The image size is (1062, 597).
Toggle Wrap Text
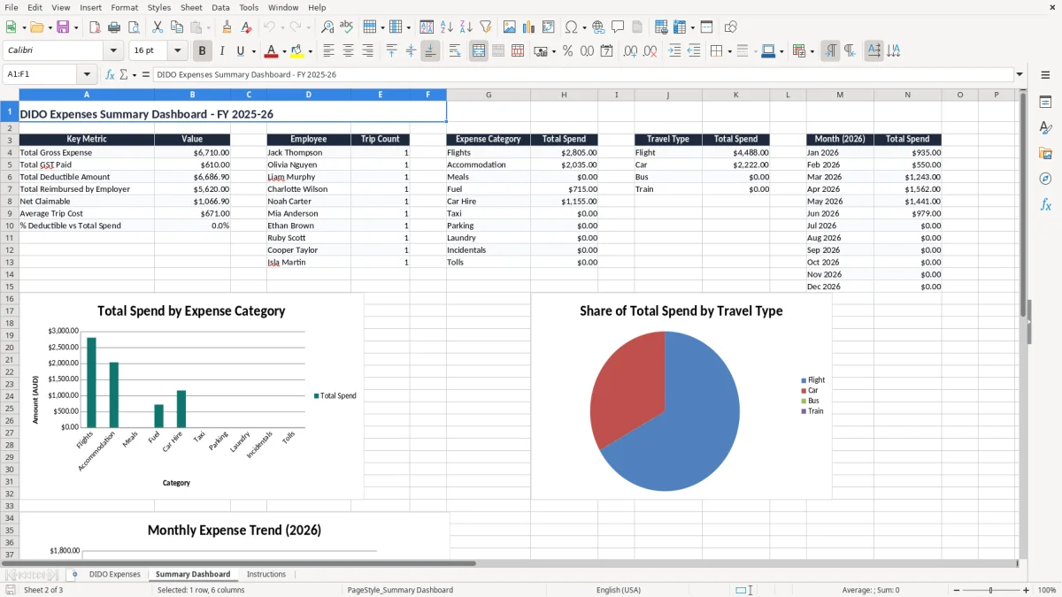(x=455, y=51)
